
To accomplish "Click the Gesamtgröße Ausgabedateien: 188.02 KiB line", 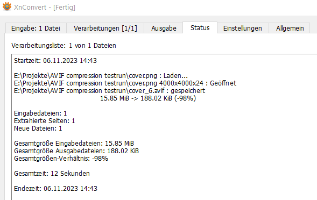I will click(x=76, y=151).
